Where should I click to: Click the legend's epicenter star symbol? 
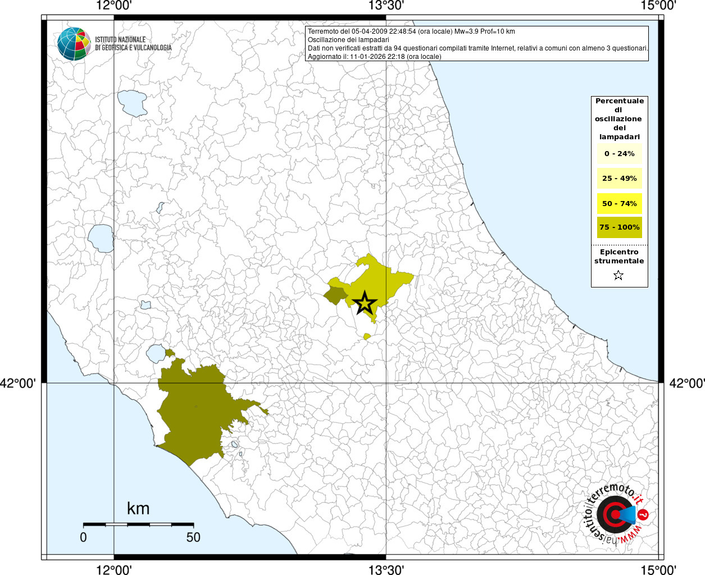(618, 275)
